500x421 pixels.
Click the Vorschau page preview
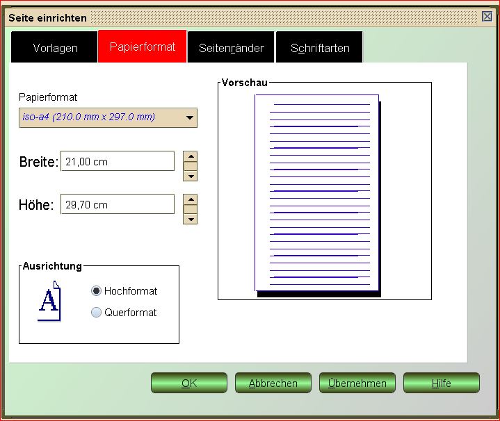[318, 195]
